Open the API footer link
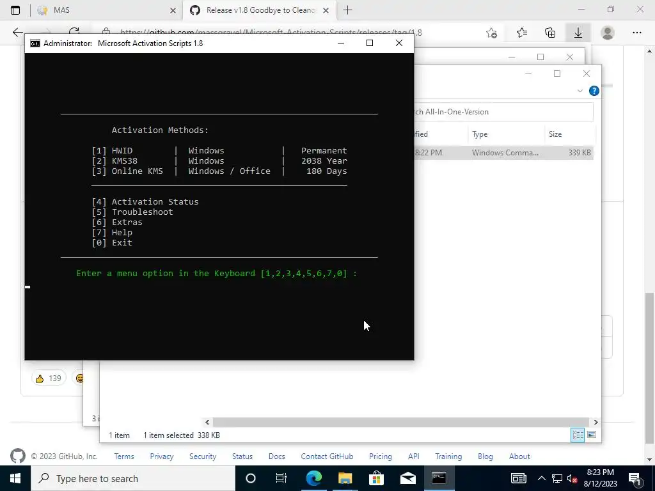This screenshot has width=655, height=491. (414, 456)
